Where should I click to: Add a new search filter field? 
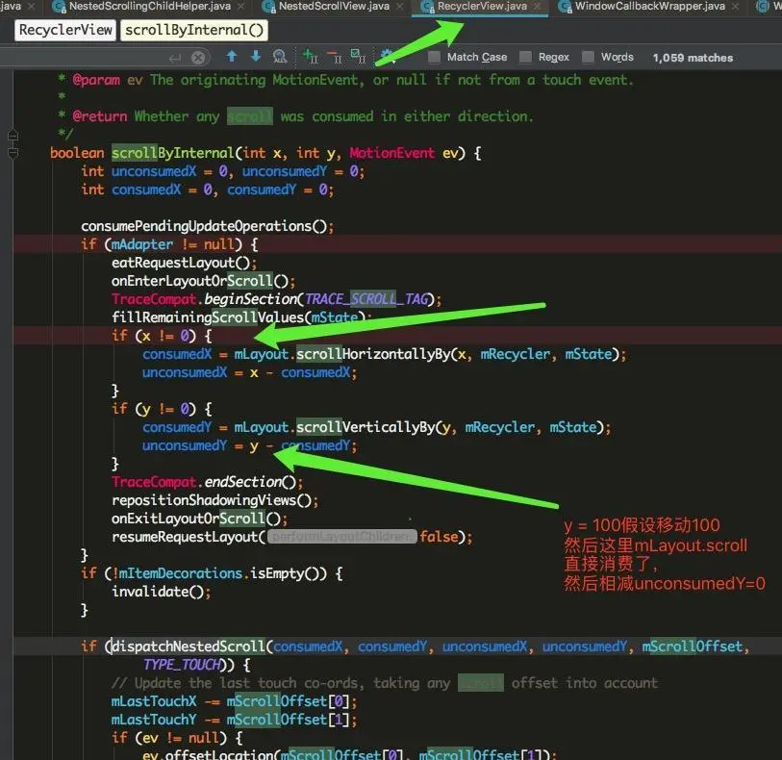coord(306,57)
